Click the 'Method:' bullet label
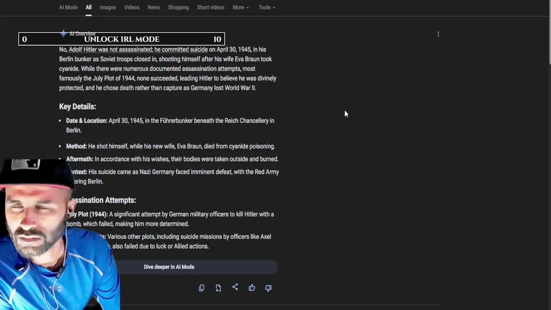 (76, 146)
